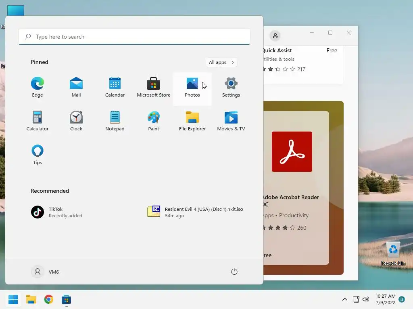This screenshot has height=309, width=413.
Task: Maximize the Microsoft Store window
Action: [x=330, y=33]
